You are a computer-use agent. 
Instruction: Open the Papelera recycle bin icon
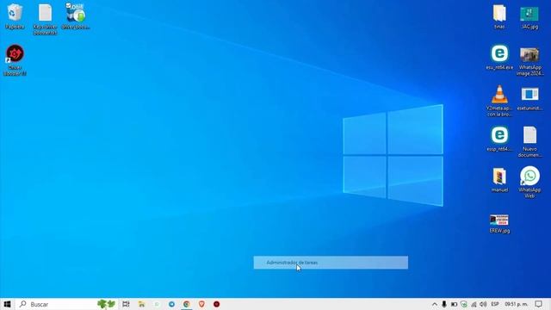coord(15,16)
